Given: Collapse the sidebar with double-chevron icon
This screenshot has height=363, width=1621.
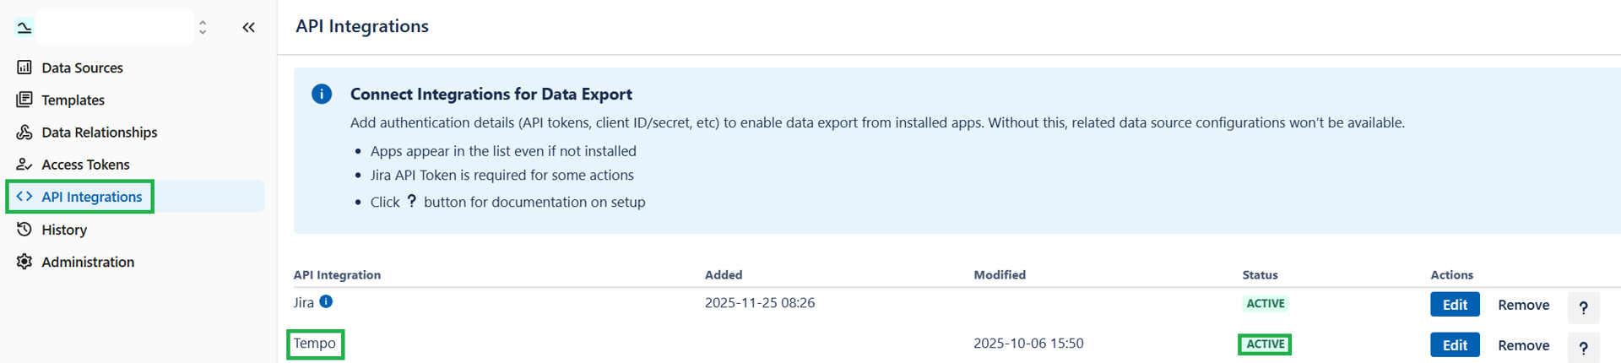Looking at the screenshot, I should (x=248, y=27).
